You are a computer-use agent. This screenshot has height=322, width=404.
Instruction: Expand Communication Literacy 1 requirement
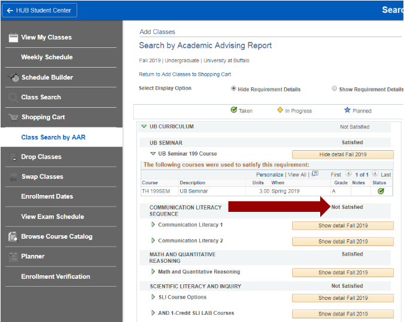coord(153,225)
